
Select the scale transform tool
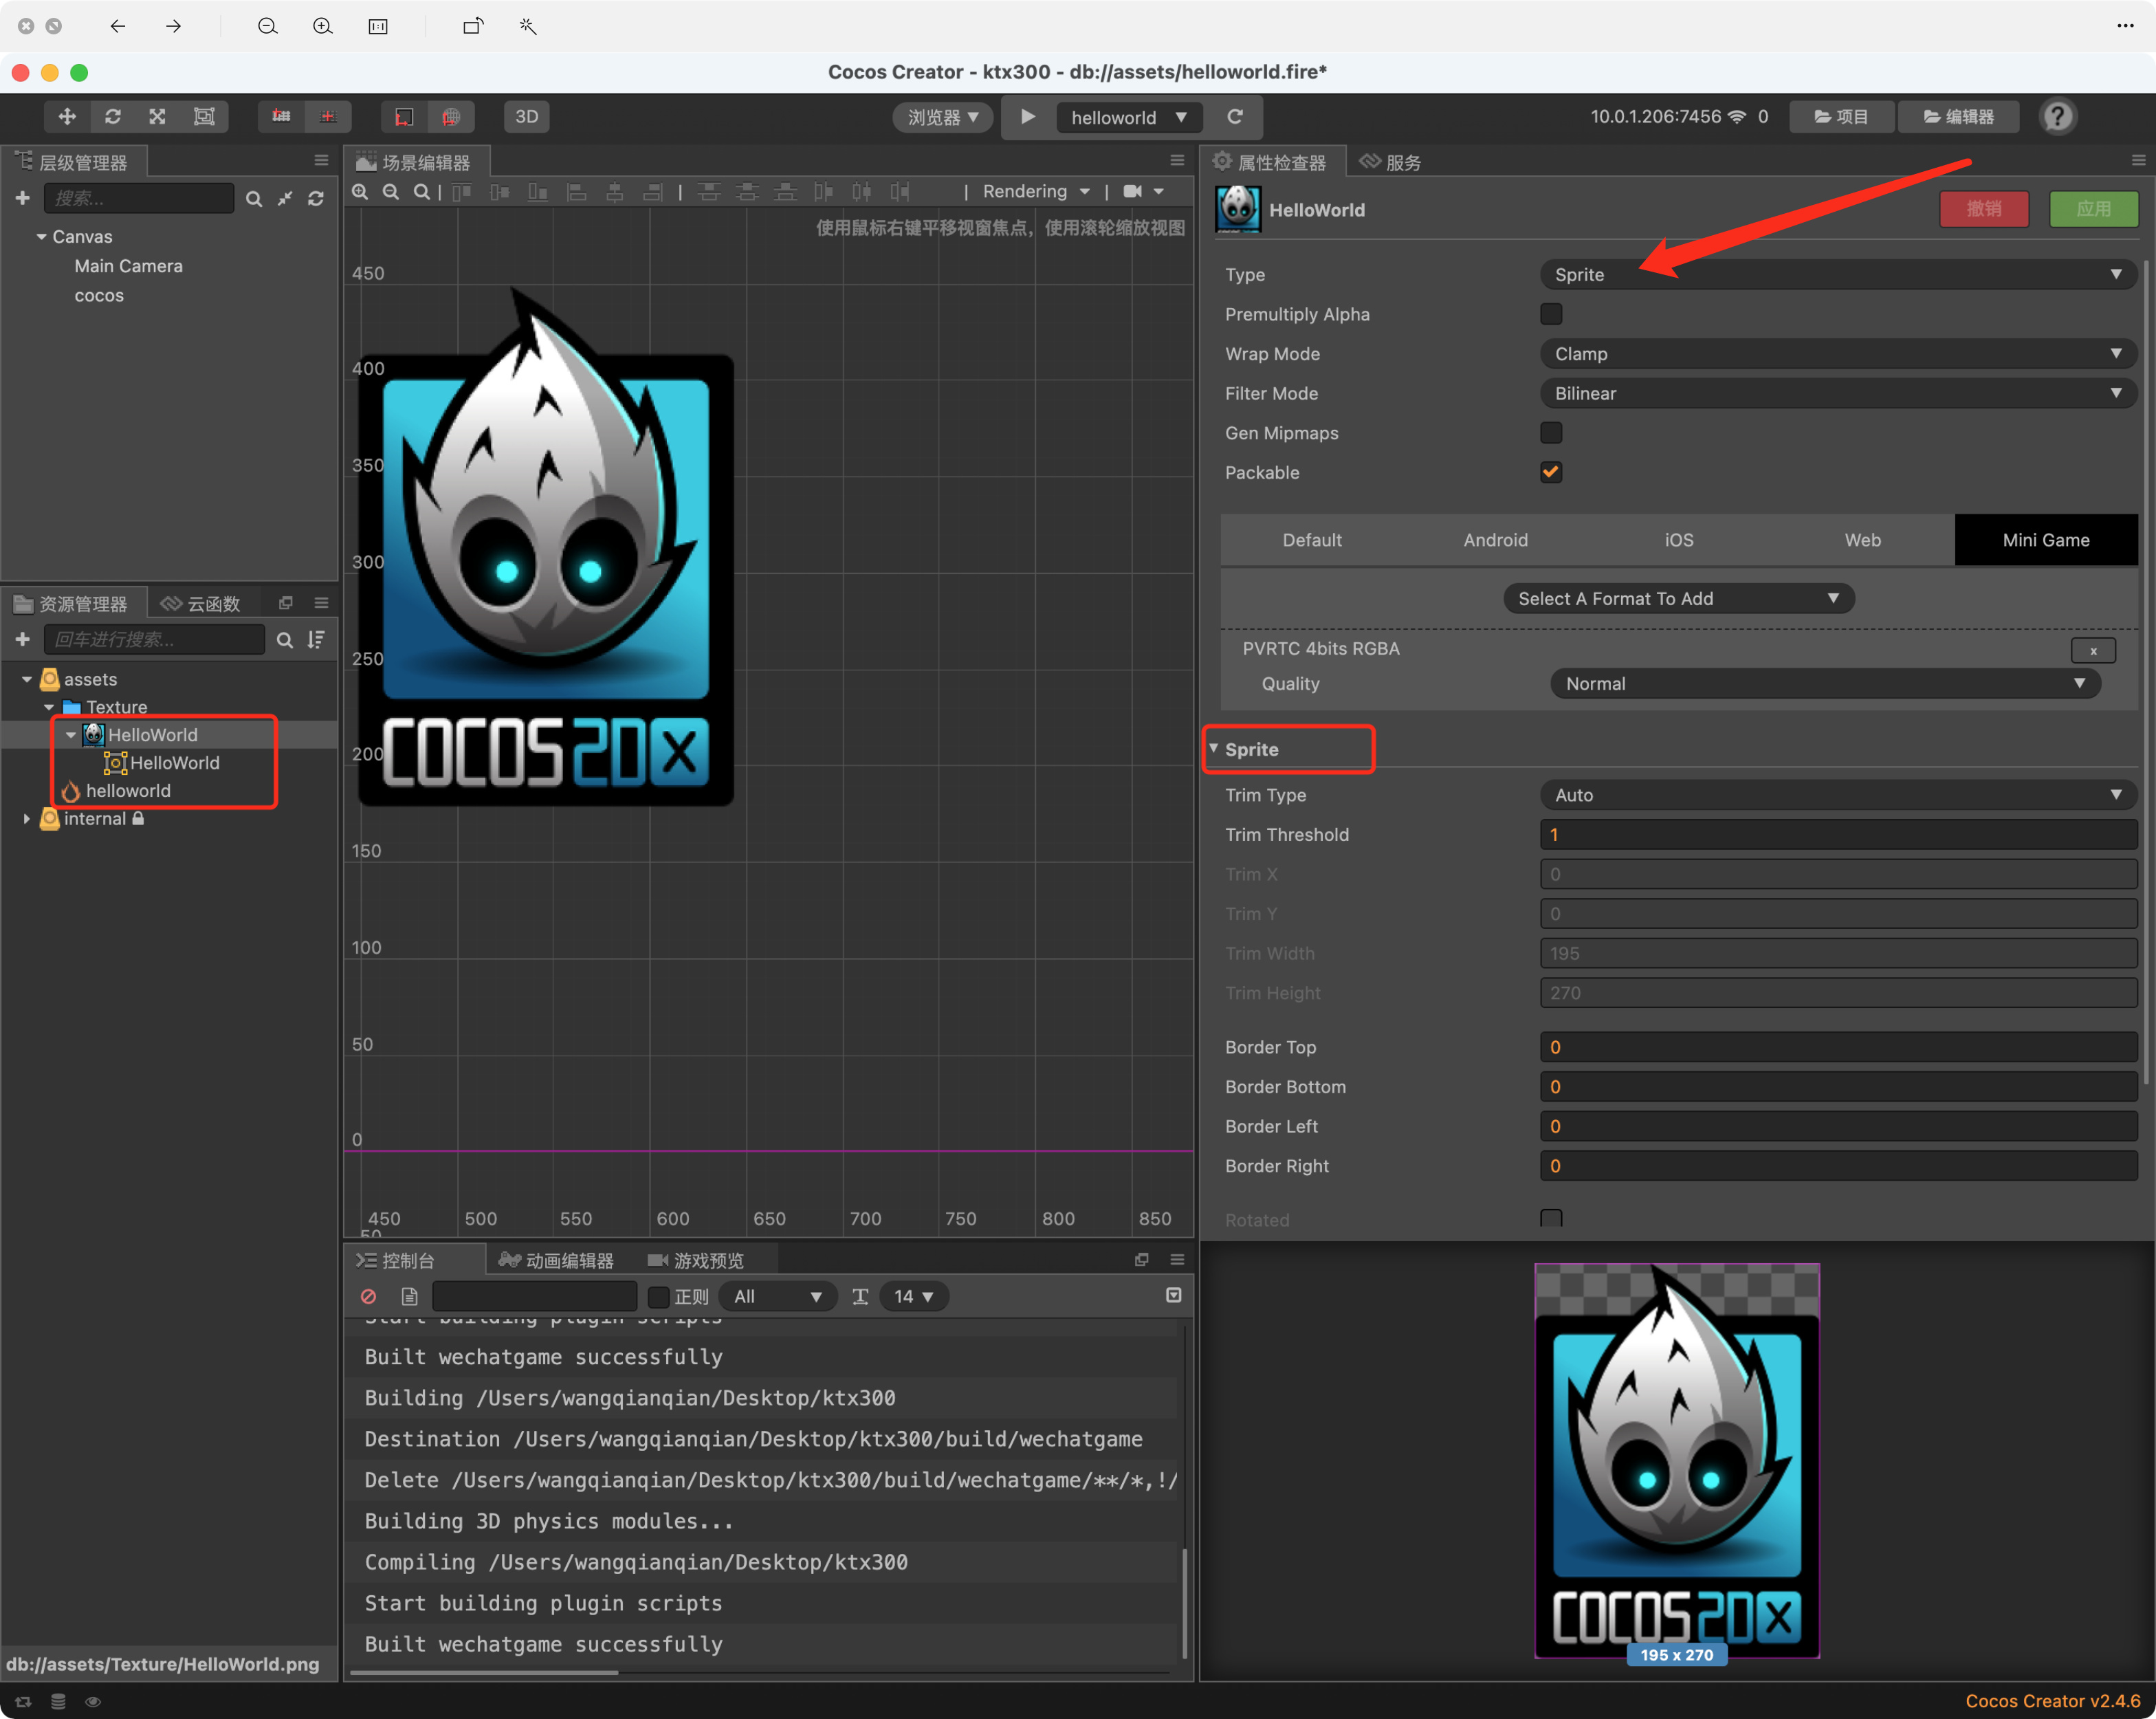(158, 117)
